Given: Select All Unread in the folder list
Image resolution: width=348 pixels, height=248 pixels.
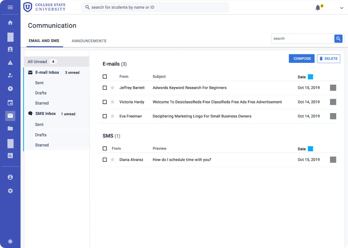Looking at the screenshot, I should pos(57,62).
